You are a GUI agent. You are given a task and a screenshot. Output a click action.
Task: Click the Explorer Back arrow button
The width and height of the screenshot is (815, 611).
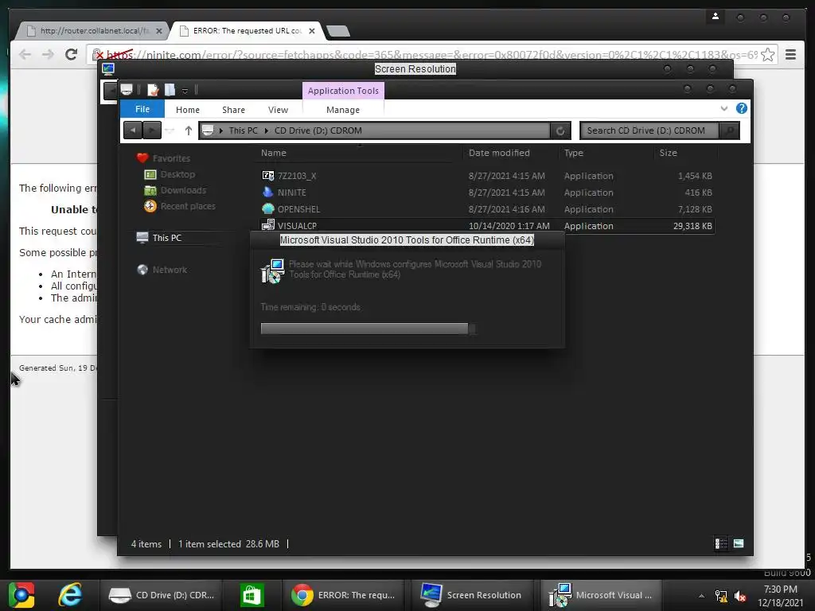[x=133, y=130]
